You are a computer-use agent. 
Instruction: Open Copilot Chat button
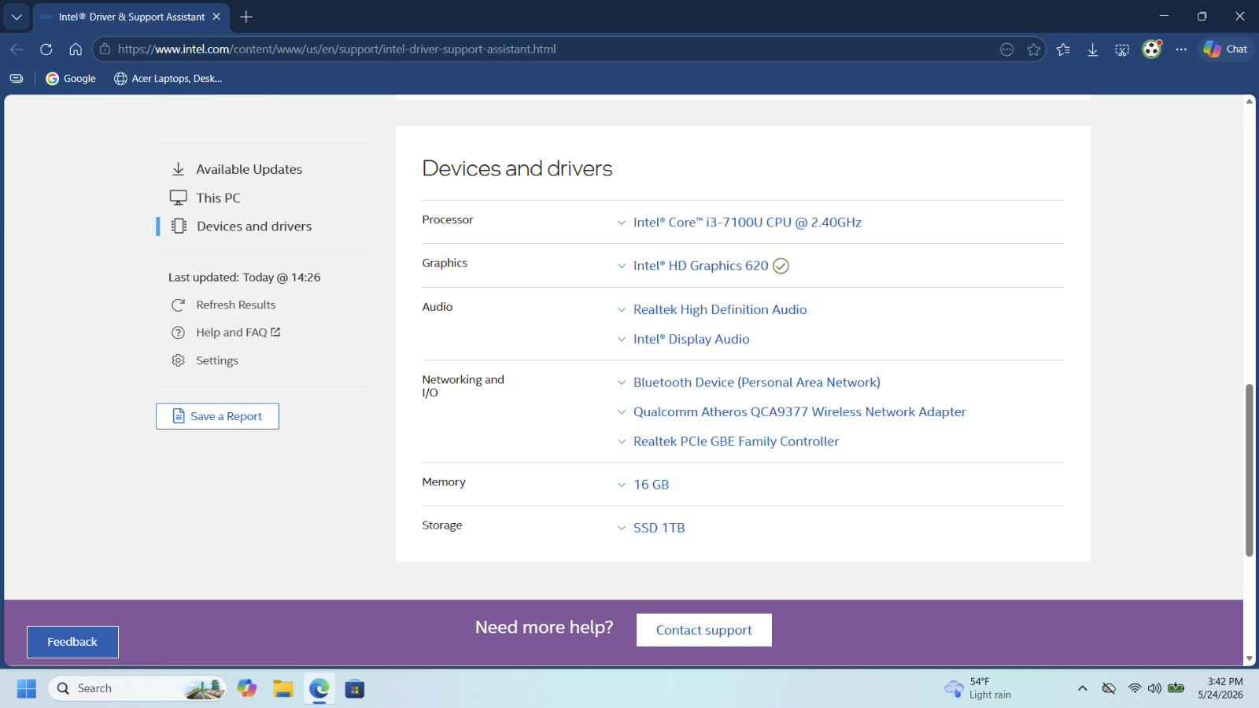point(1225,49)
